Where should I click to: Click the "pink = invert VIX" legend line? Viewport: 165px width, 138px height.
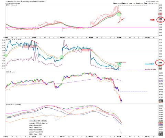(35, 125)
